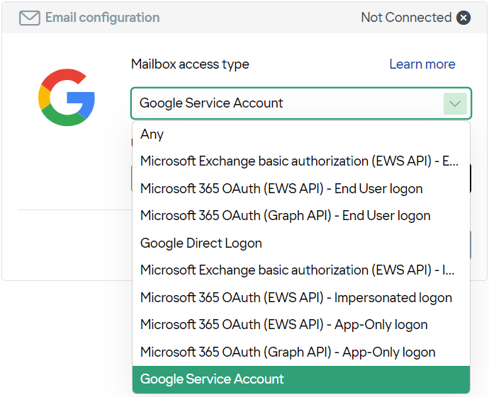Select the Any option
489x397 pixels.
point(301,134)
